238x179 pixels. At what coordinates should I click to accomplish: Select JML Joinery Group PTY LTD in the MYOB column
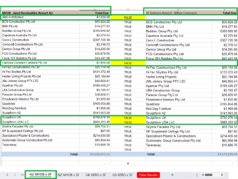(20, 81)
